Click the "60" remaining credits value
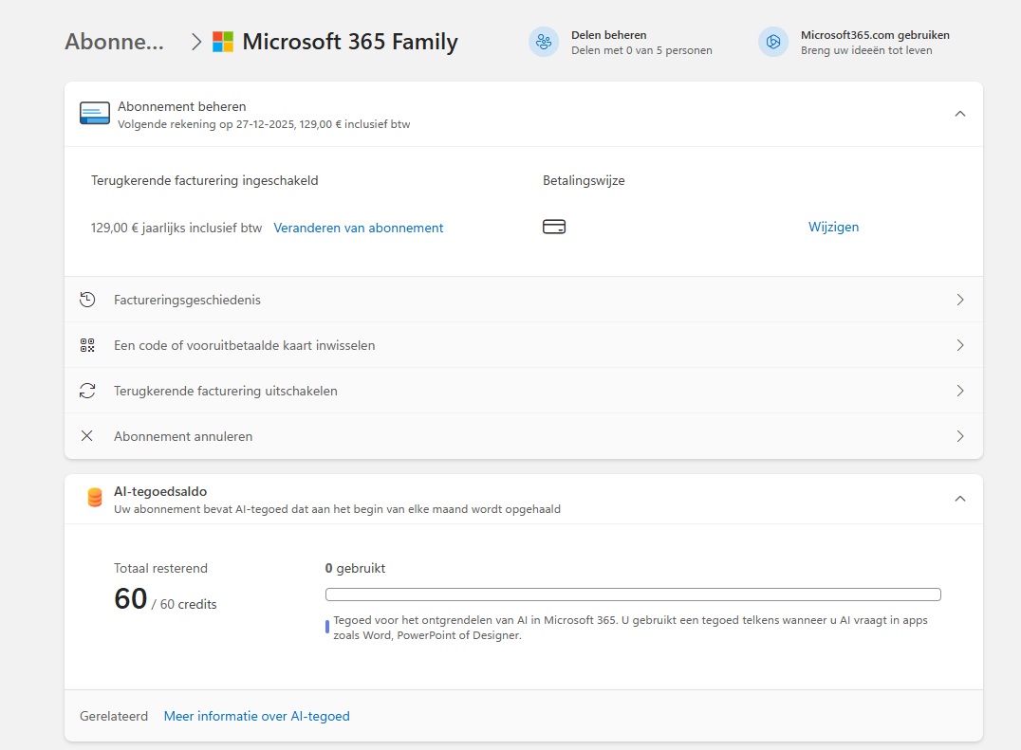1021x750 pixels. 130,598
